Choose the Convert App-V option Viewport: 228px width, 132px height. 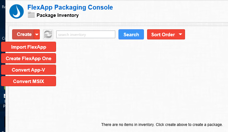29,70
